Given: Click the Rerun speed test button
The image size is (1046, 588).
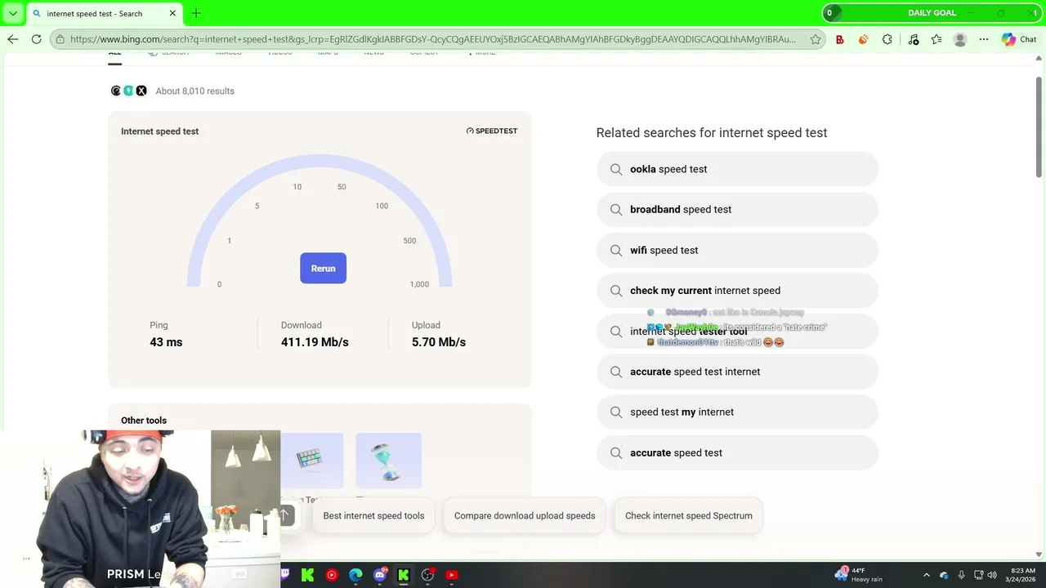Looking at the screenshot, I should tap(323, 268).
